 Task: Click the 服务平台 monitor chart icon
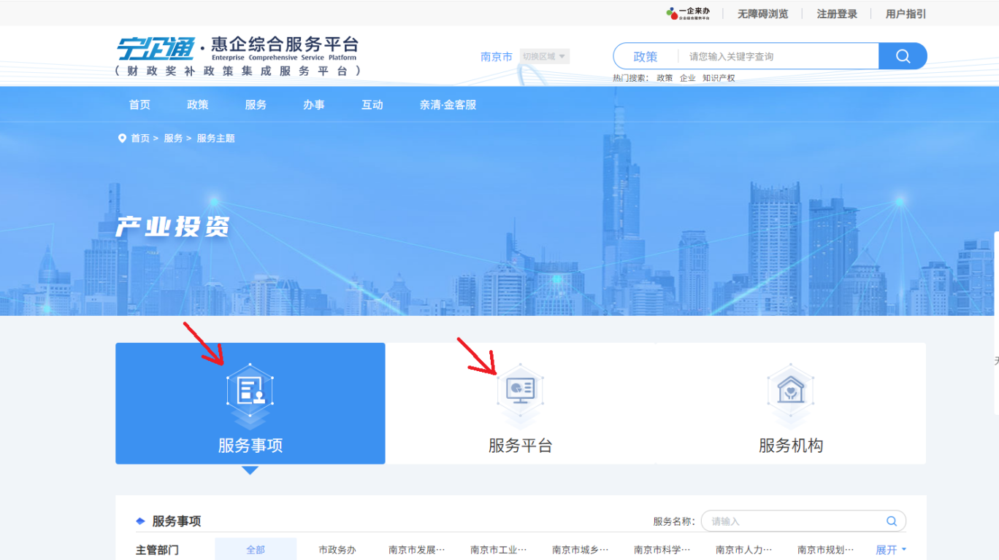click(520, 390)
